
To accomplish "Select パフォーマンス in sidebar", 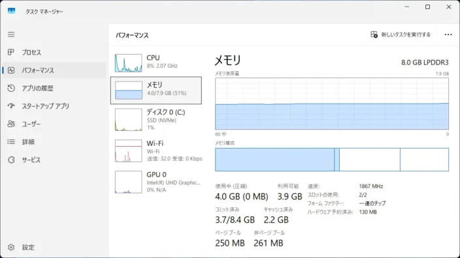I will [x=54, y=70].
